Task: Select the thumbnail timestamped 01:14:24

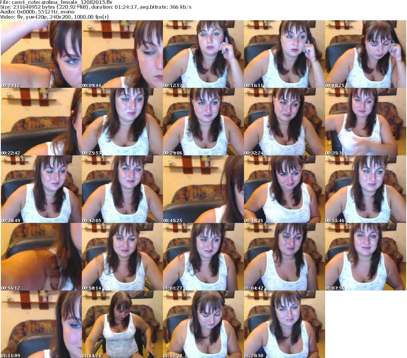Action: click(122, 324)
